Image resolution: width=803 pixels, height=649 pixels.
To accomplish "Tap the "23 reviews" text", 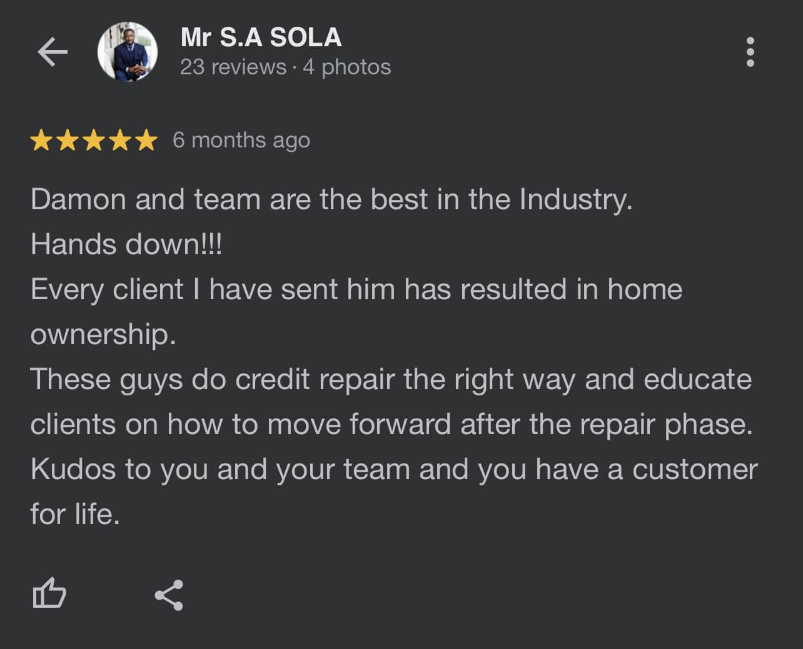I will point(233,67).
